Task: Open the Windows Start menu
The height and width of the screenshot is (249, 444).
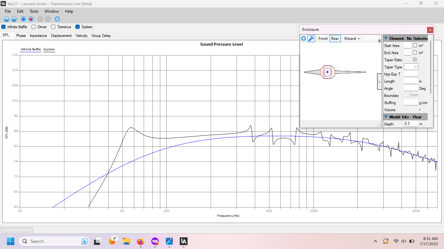Action: click(10, 241)
